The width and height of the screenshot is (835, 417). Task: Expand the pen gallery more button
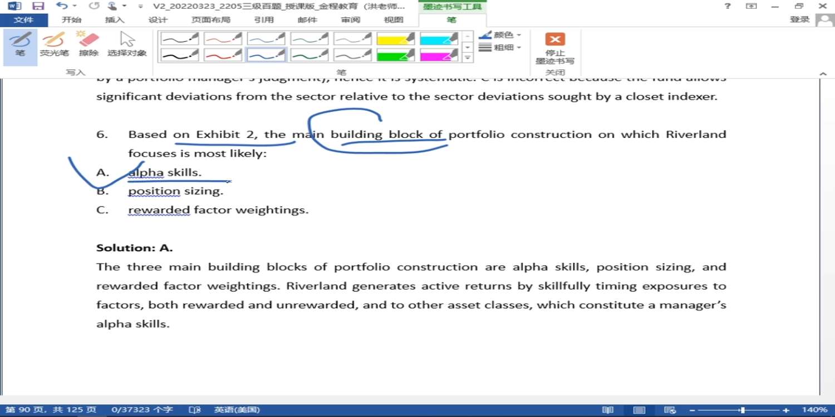tap(468, 57)
